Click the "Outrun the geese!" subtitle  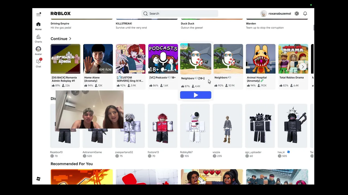click(x=192, y=28)
